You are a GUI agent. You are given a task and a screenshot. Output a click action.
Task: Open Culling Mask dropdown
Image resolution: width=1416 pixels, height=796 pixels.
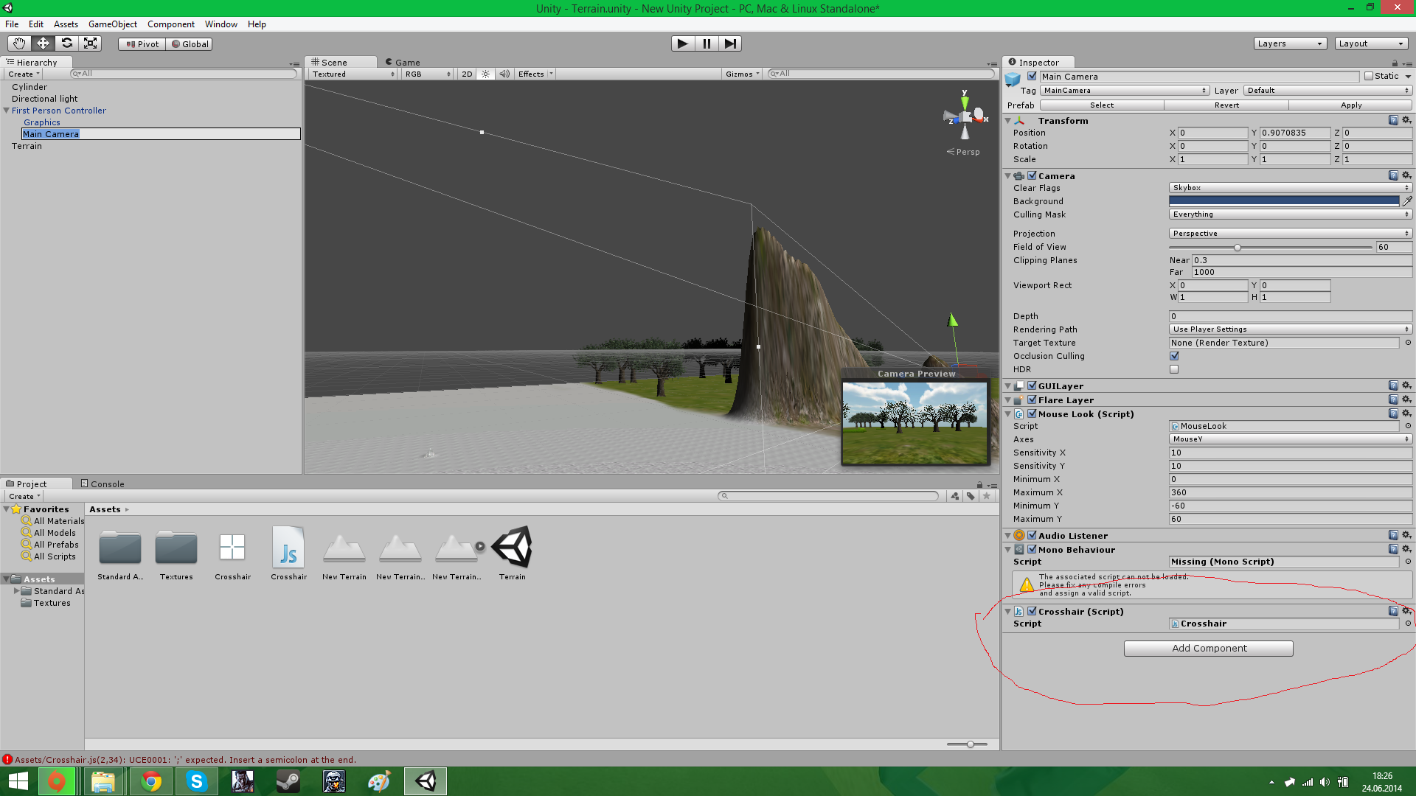point(1290,214)
